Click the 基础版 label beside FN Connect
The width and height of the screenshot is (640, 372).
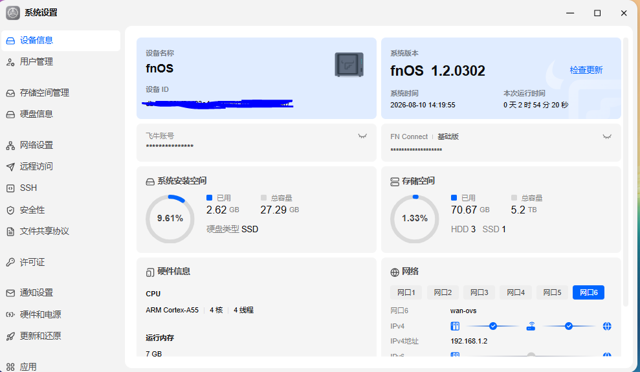pos(448,137)
